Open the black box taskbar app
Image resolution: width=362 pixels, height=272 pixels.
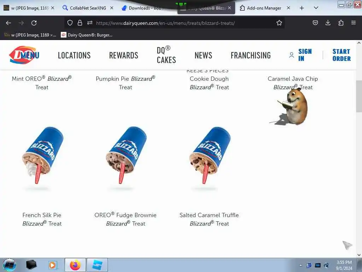pos(31,265)
